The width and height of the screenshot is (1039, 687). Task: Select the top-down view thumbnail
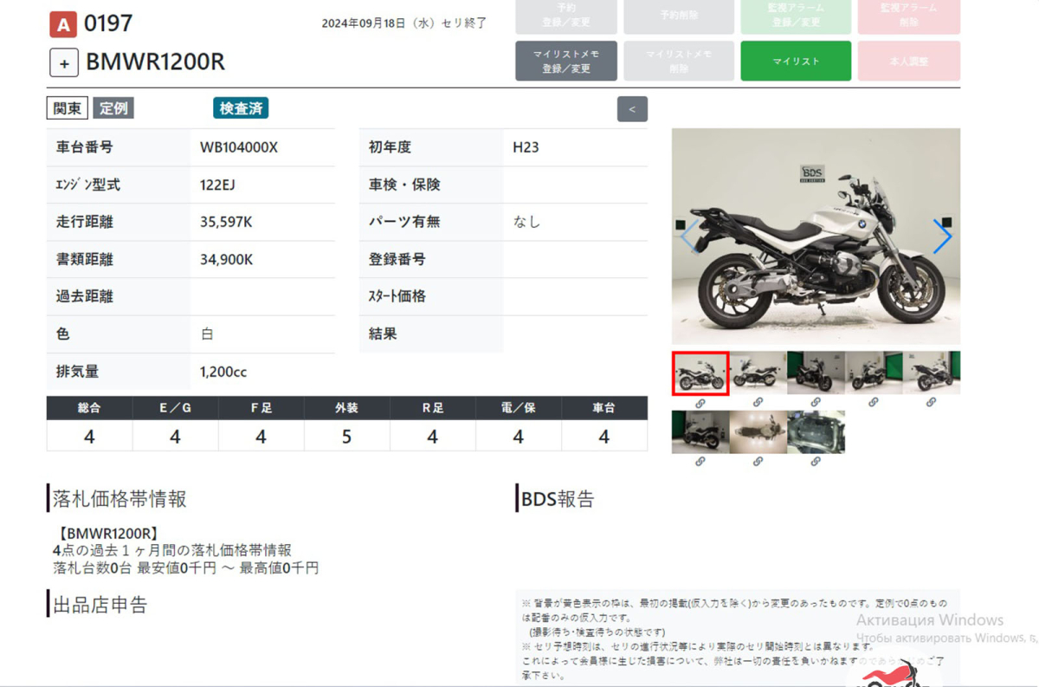click(x=758, y=432)
